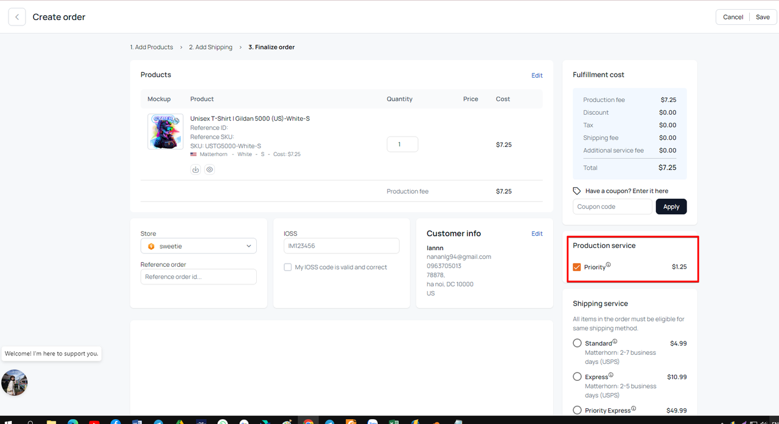Viewport: 779px width, 424px height.
Task: Click the info icon beside Standard shipping
Action: [615, 341]
